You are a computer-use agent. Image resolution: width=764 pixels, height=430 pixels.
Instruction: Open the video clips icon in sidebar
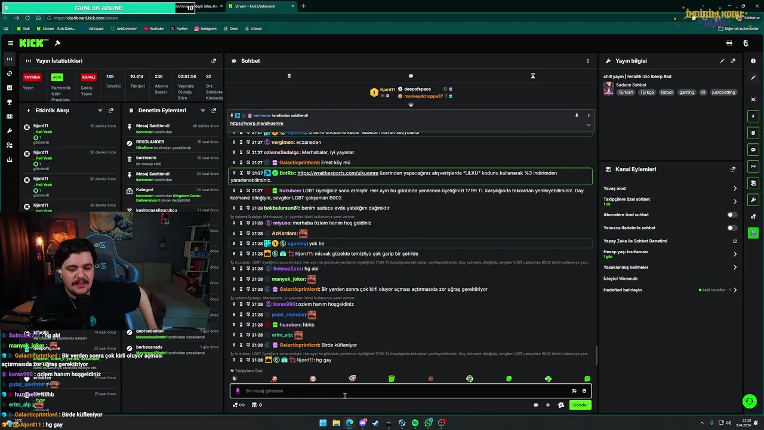pyautogui.click(x=9, y=116)
